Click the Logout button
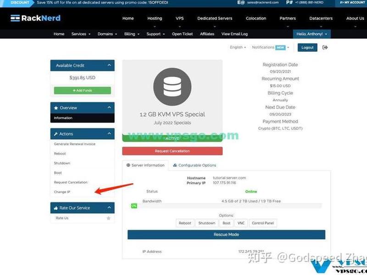The image size is (367, 275). tap(307, 48)
